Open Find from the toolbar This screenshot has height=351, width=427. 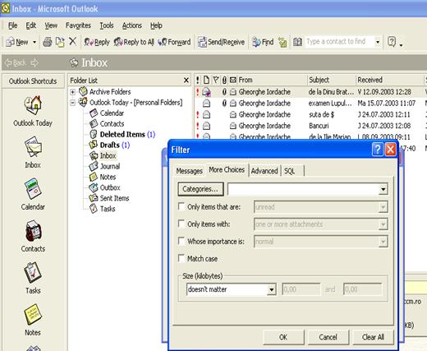pos(263,42)
